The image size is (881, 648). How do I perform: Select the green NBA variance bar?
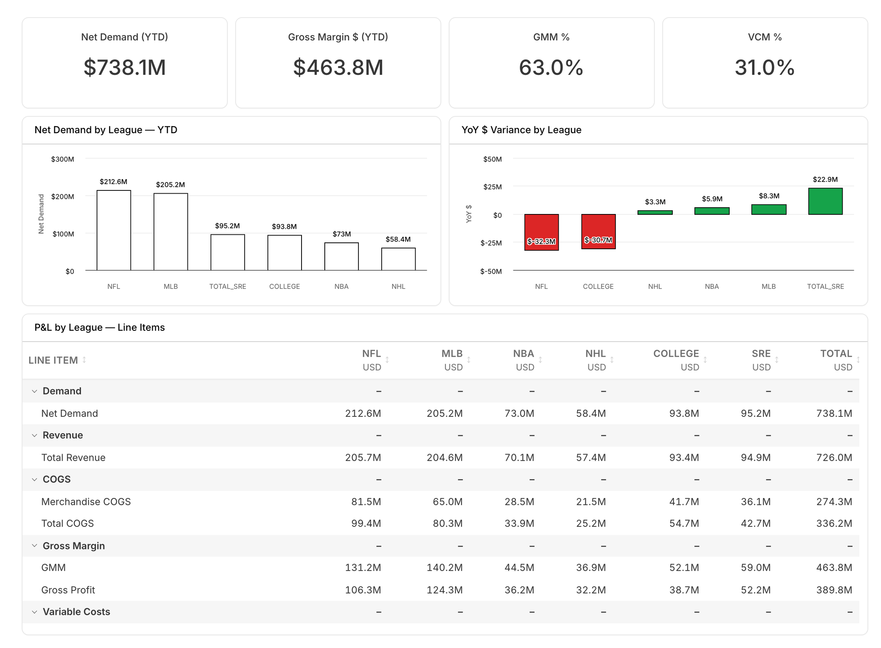click(712, 211)
